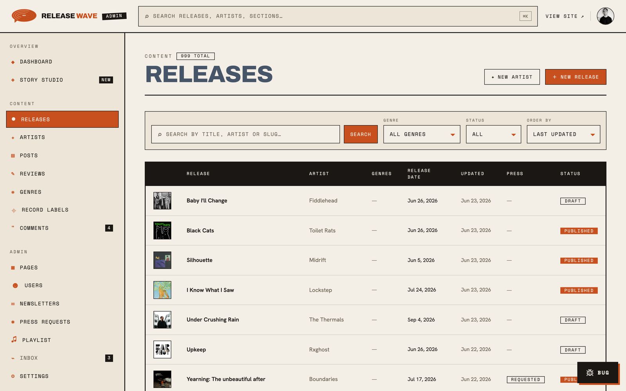
Task: Click the magnifier icon in filter search field
Action: pos(160,135)
